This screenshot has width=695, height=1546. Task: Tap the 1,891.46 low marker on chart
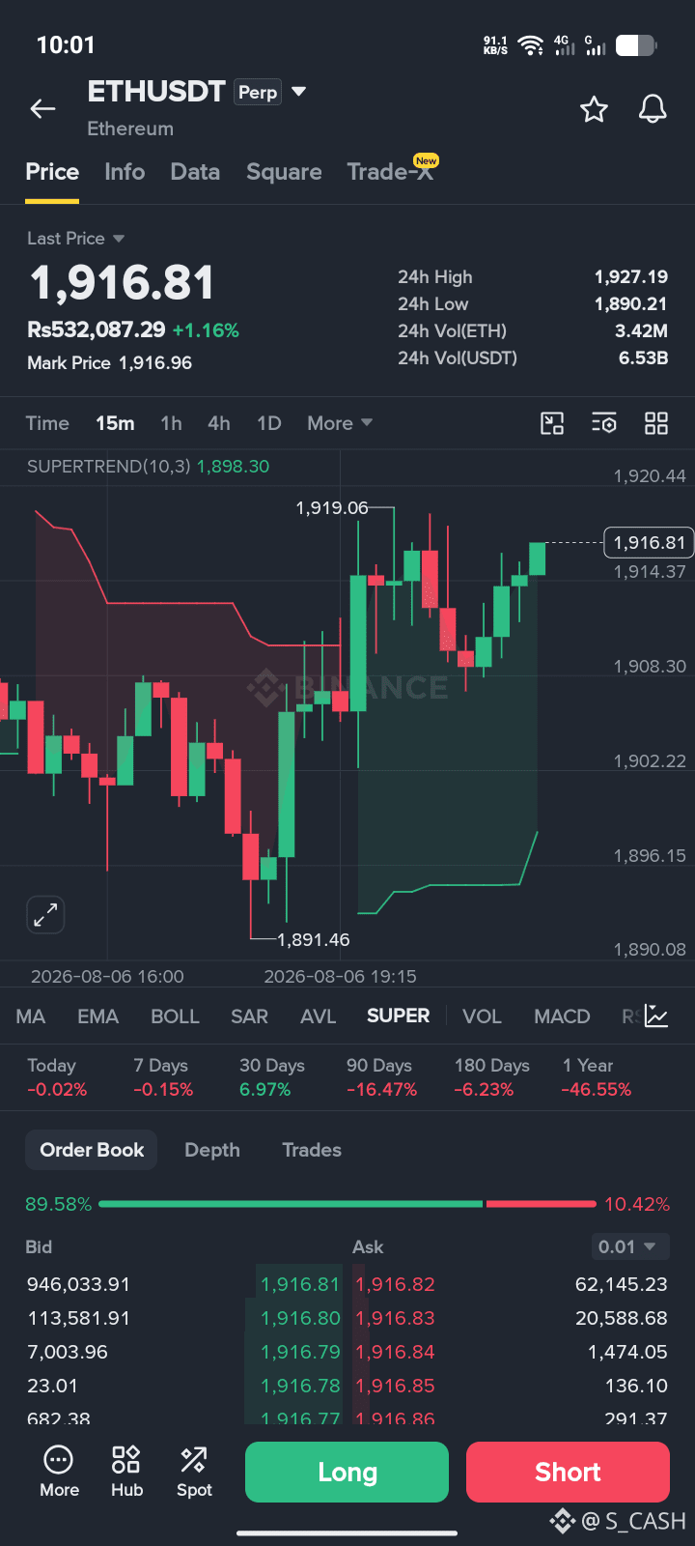click(x=314, y=939)
